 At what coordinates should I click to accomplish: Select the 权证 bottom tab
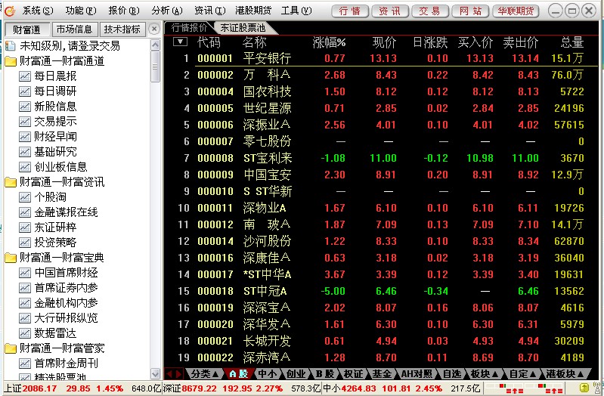point(353,373)
